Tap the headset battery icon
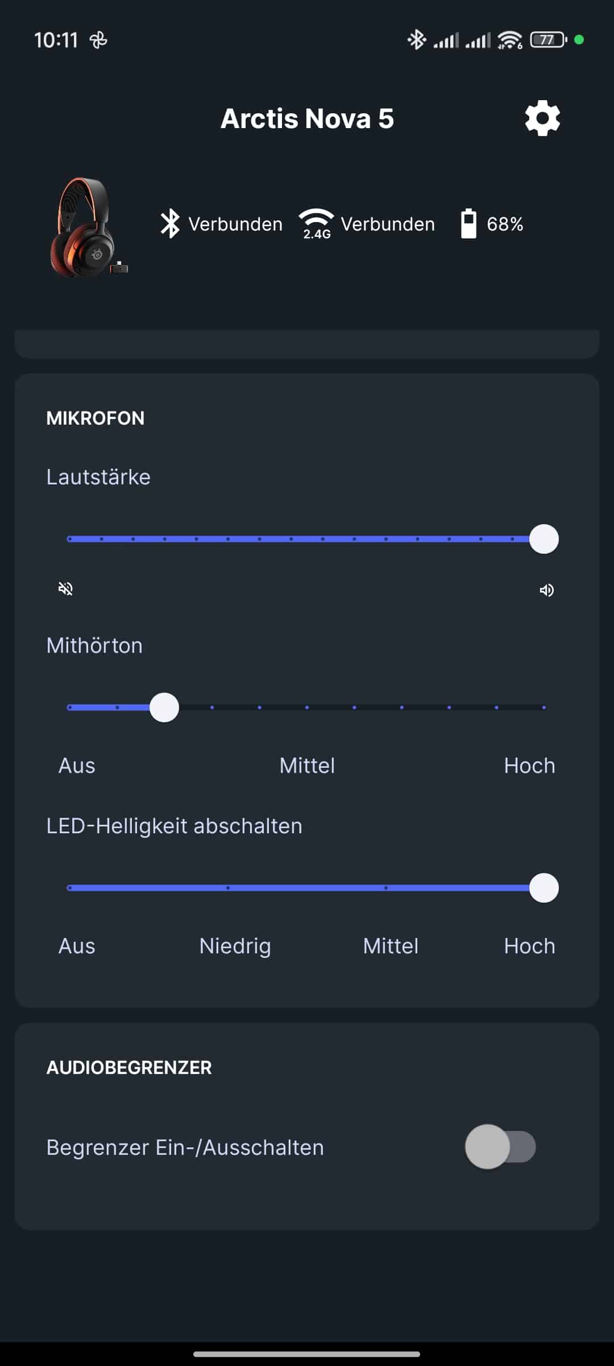This screenshot has height=1366, width=614. [x=468, y=224]
